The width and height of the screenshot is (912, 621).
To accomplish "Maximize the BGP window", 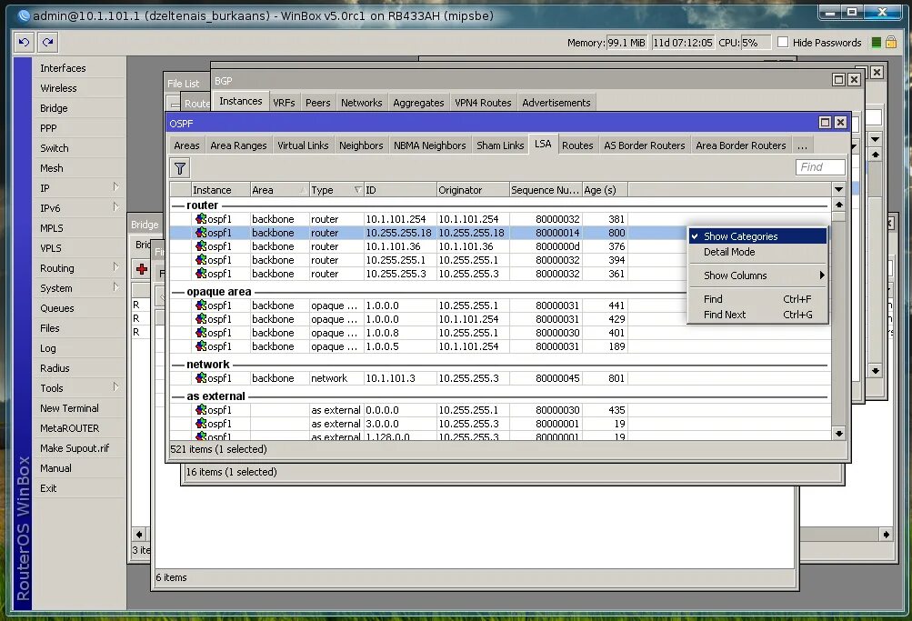I will tap(838, 80).
